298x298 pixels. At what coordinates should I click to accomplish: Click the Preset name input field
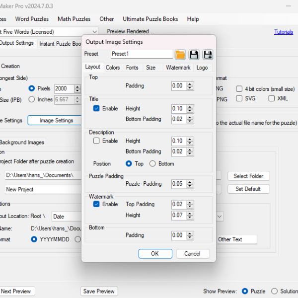[x=141, y=54]
